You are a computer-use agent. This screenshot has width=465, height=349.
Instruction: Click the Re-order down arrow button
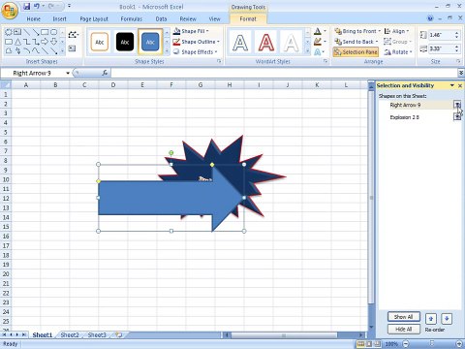pyautogui.click(x=447, y=319)
